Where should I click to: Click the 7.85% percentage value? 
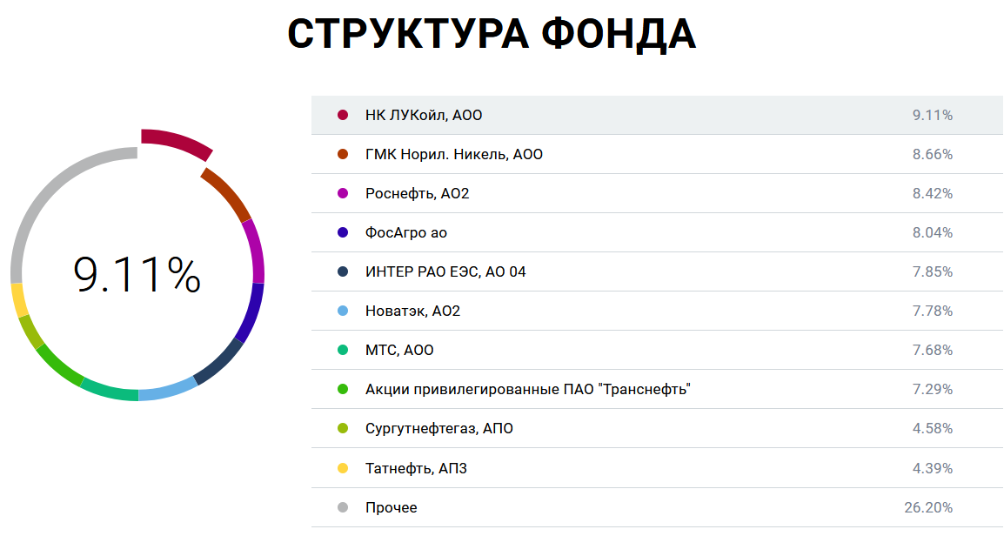coord(933,271)
